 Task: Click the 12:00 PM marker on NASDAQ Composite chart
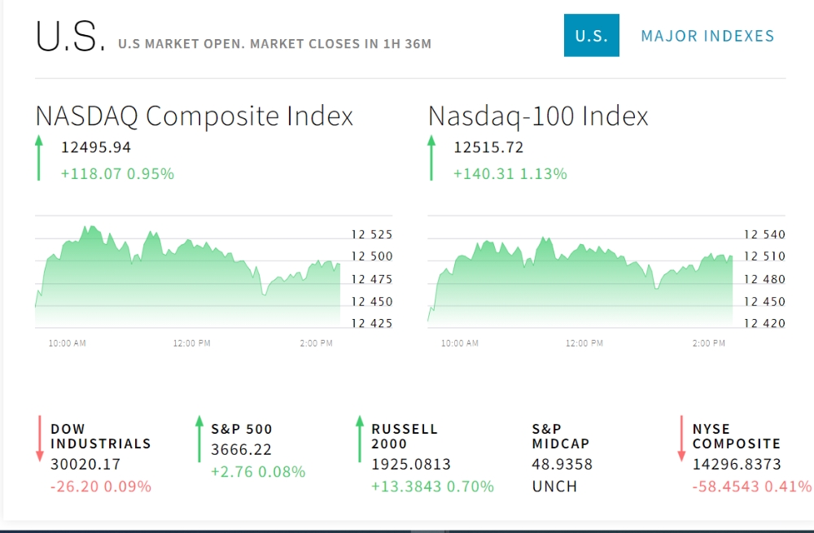(191, 343)
